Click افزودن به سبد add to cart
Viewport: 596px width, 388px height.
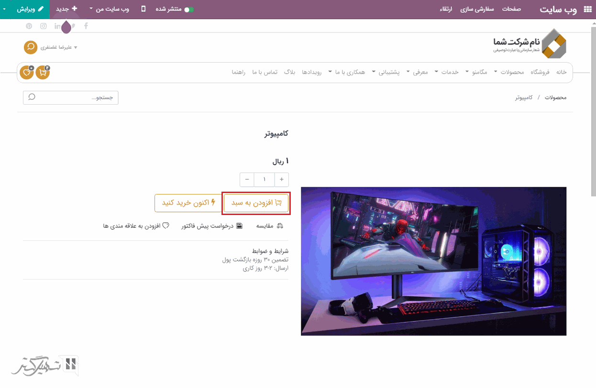(x=256, y=203)
